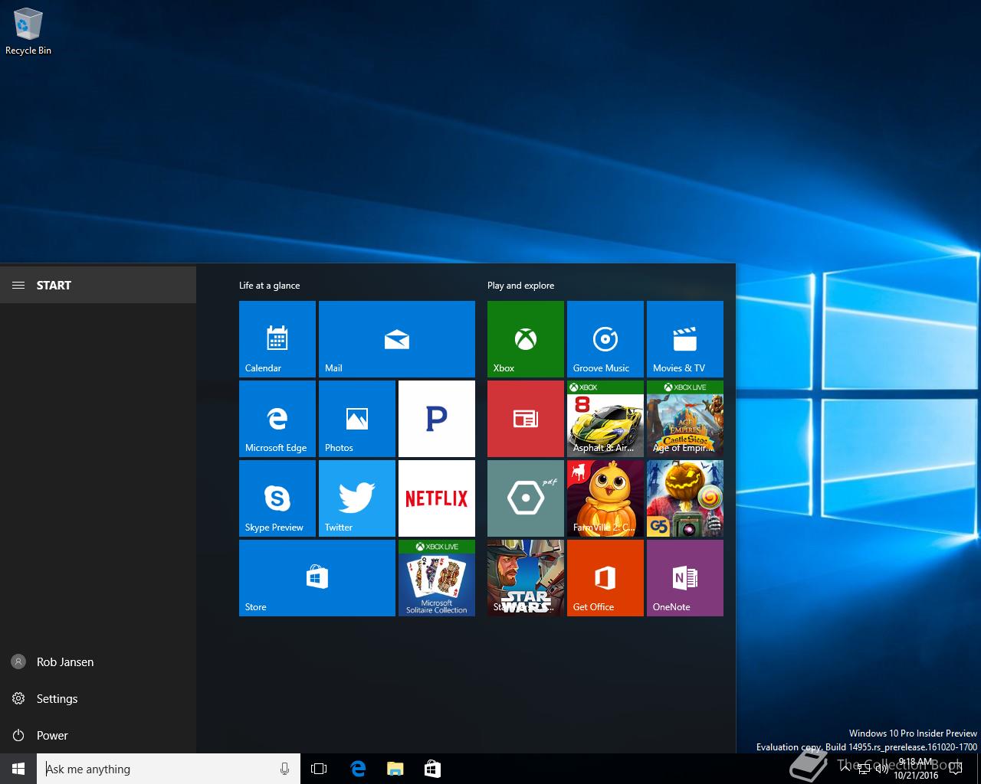This screenshot has height=784, width=981.
Task: Launch Edge from the taskbar
Action: [357, 769]
